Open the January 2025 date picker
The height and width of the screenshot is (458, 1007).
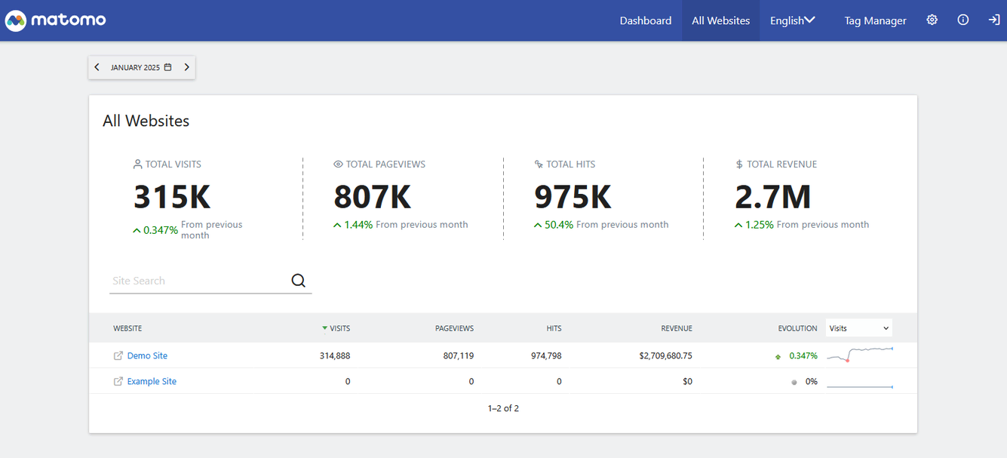tap(136, 67)
